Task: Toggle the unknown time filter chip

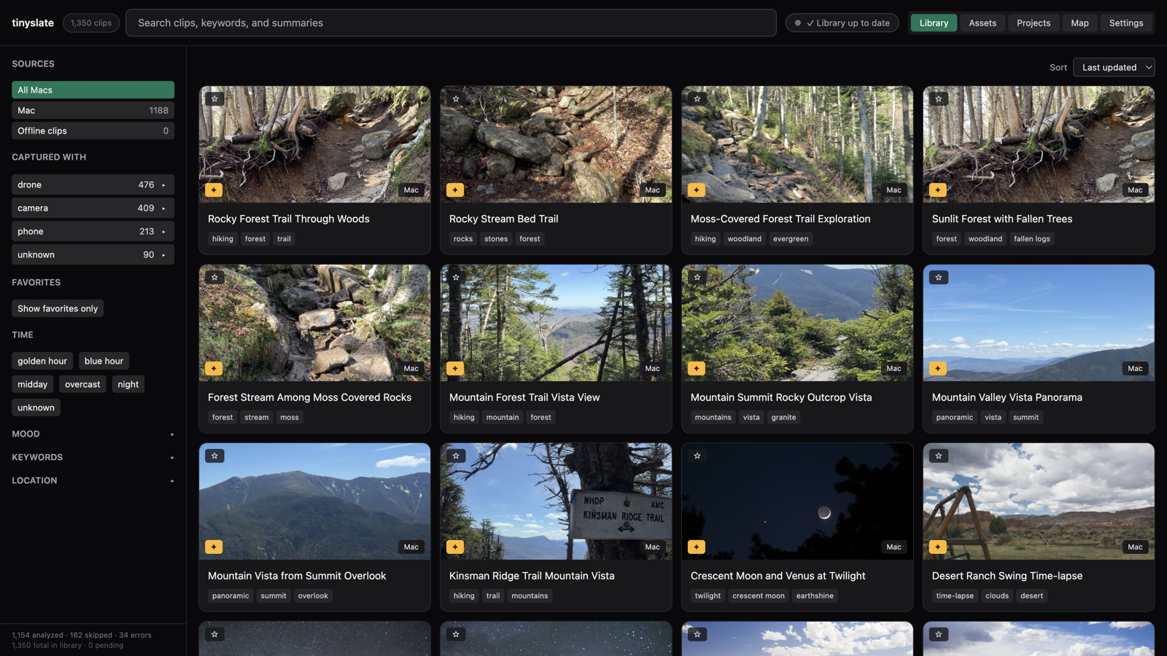Action: pyautogui.click(x=36, y=407)
